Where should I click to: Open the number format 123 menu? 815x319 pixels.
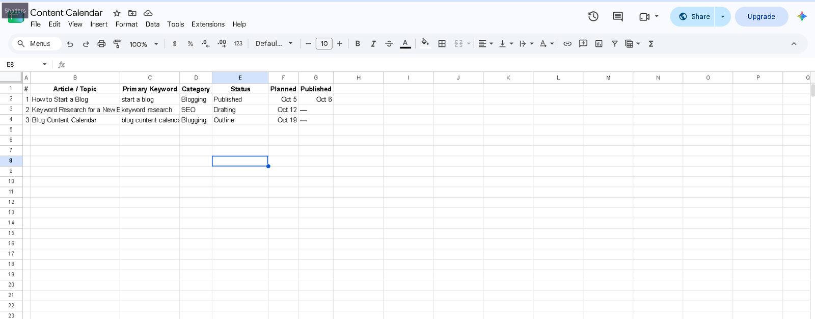point(238,44)
